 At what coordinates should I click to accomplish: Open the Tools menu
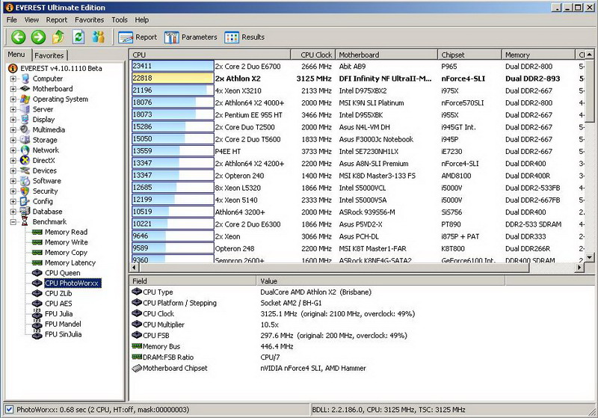click(120, 20)
